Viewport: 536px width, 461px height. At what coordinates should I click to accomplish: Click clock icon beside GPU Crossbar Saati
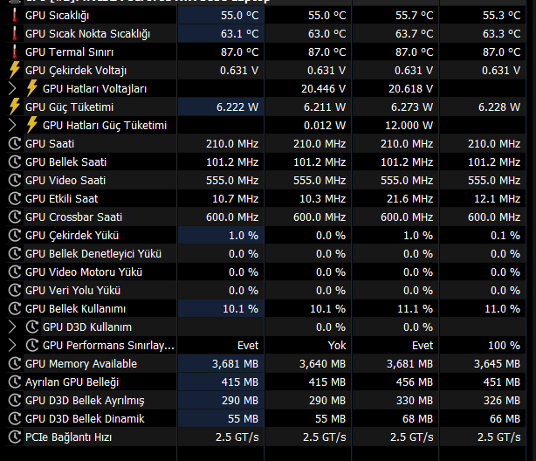click(15, 217)
